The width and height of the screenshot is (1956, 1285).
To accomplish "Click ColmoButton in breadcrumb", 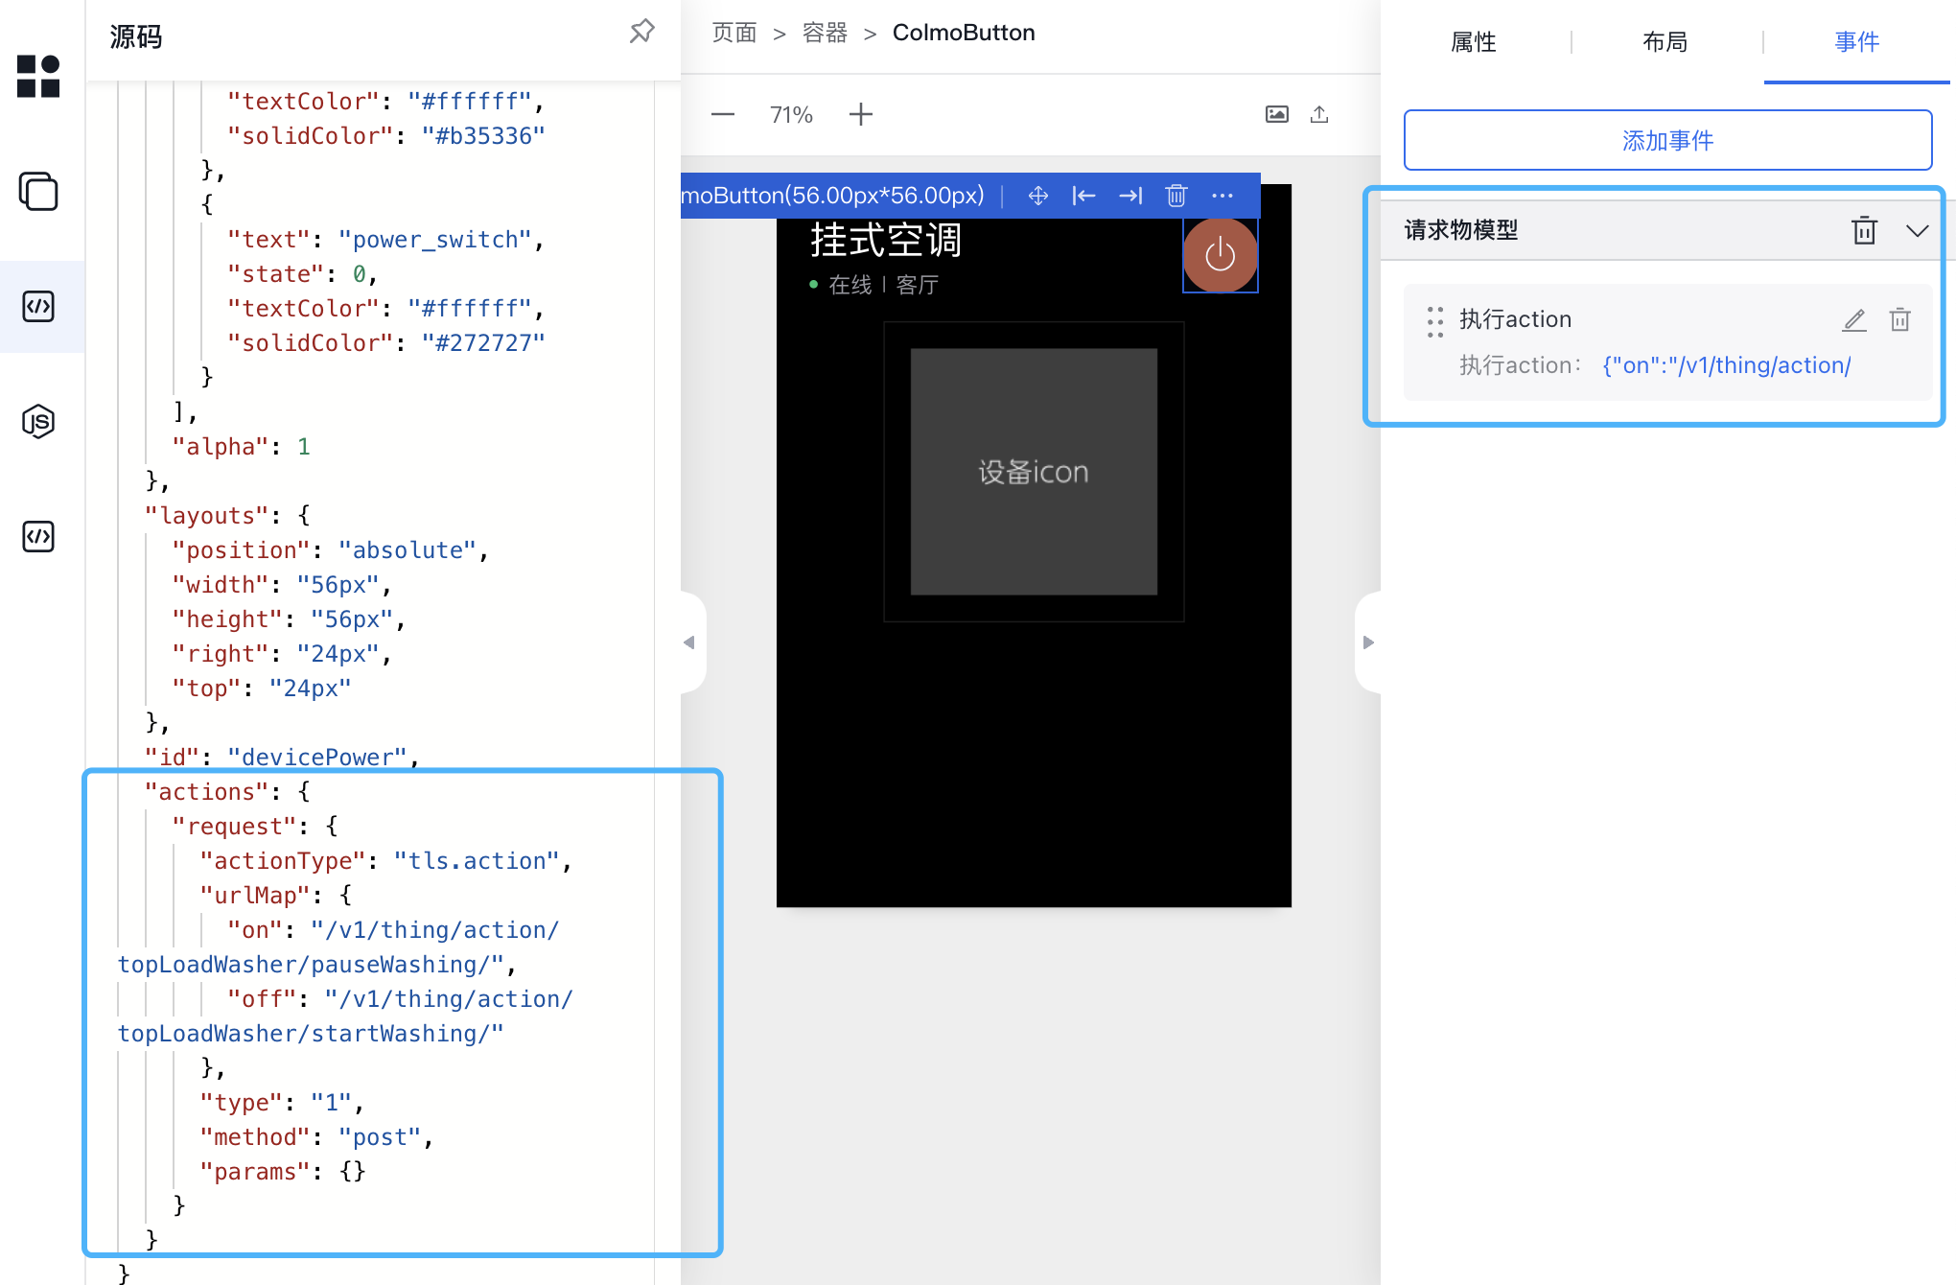I will [x=964, y=33].
